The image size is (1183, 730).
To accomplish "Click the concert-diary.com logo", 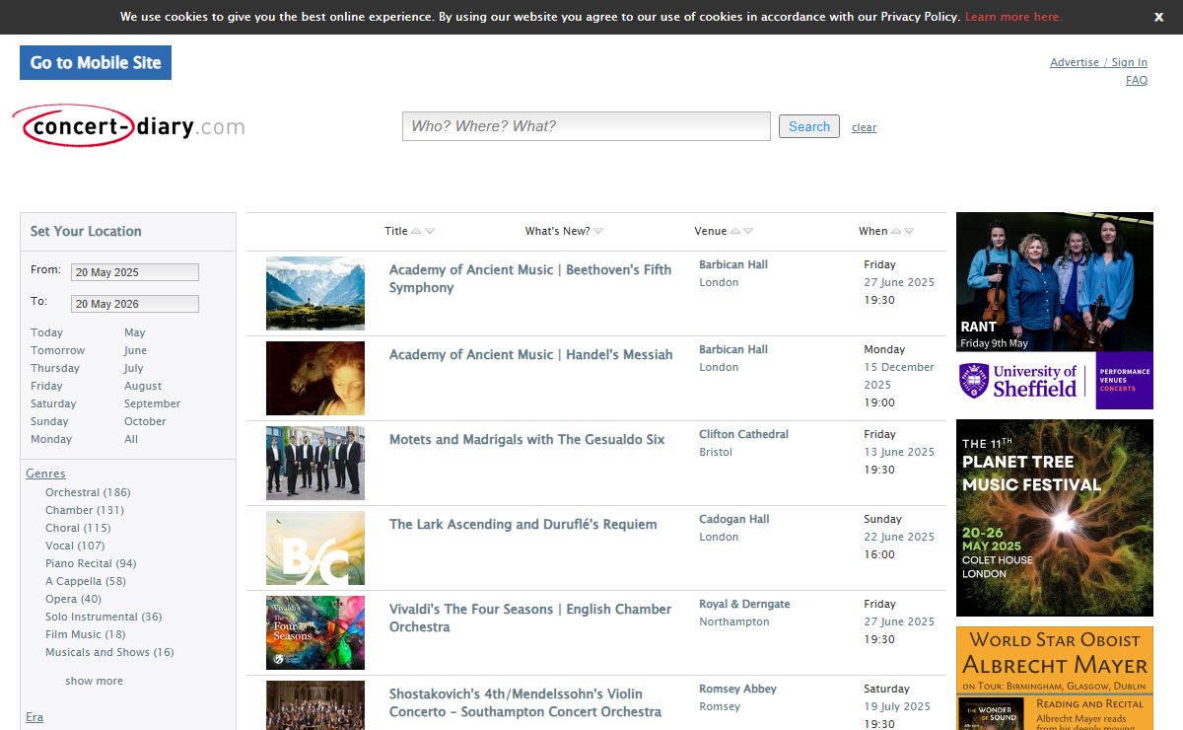I will (x=128, y=126).
